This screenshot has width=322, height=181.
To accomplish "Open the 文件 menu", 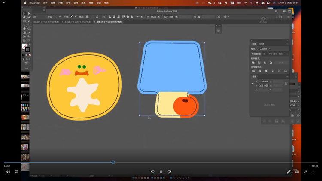I will pyautogui.click(x=45, y=2).
